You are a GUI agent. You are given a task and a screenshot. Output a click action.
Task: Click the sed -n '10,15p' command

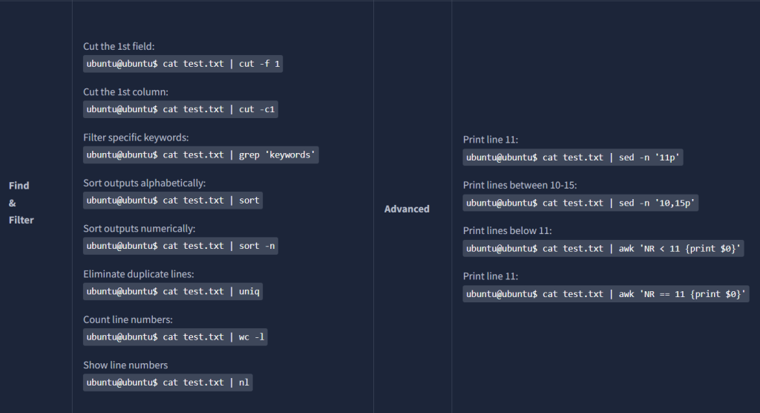[x=582, y=203]
